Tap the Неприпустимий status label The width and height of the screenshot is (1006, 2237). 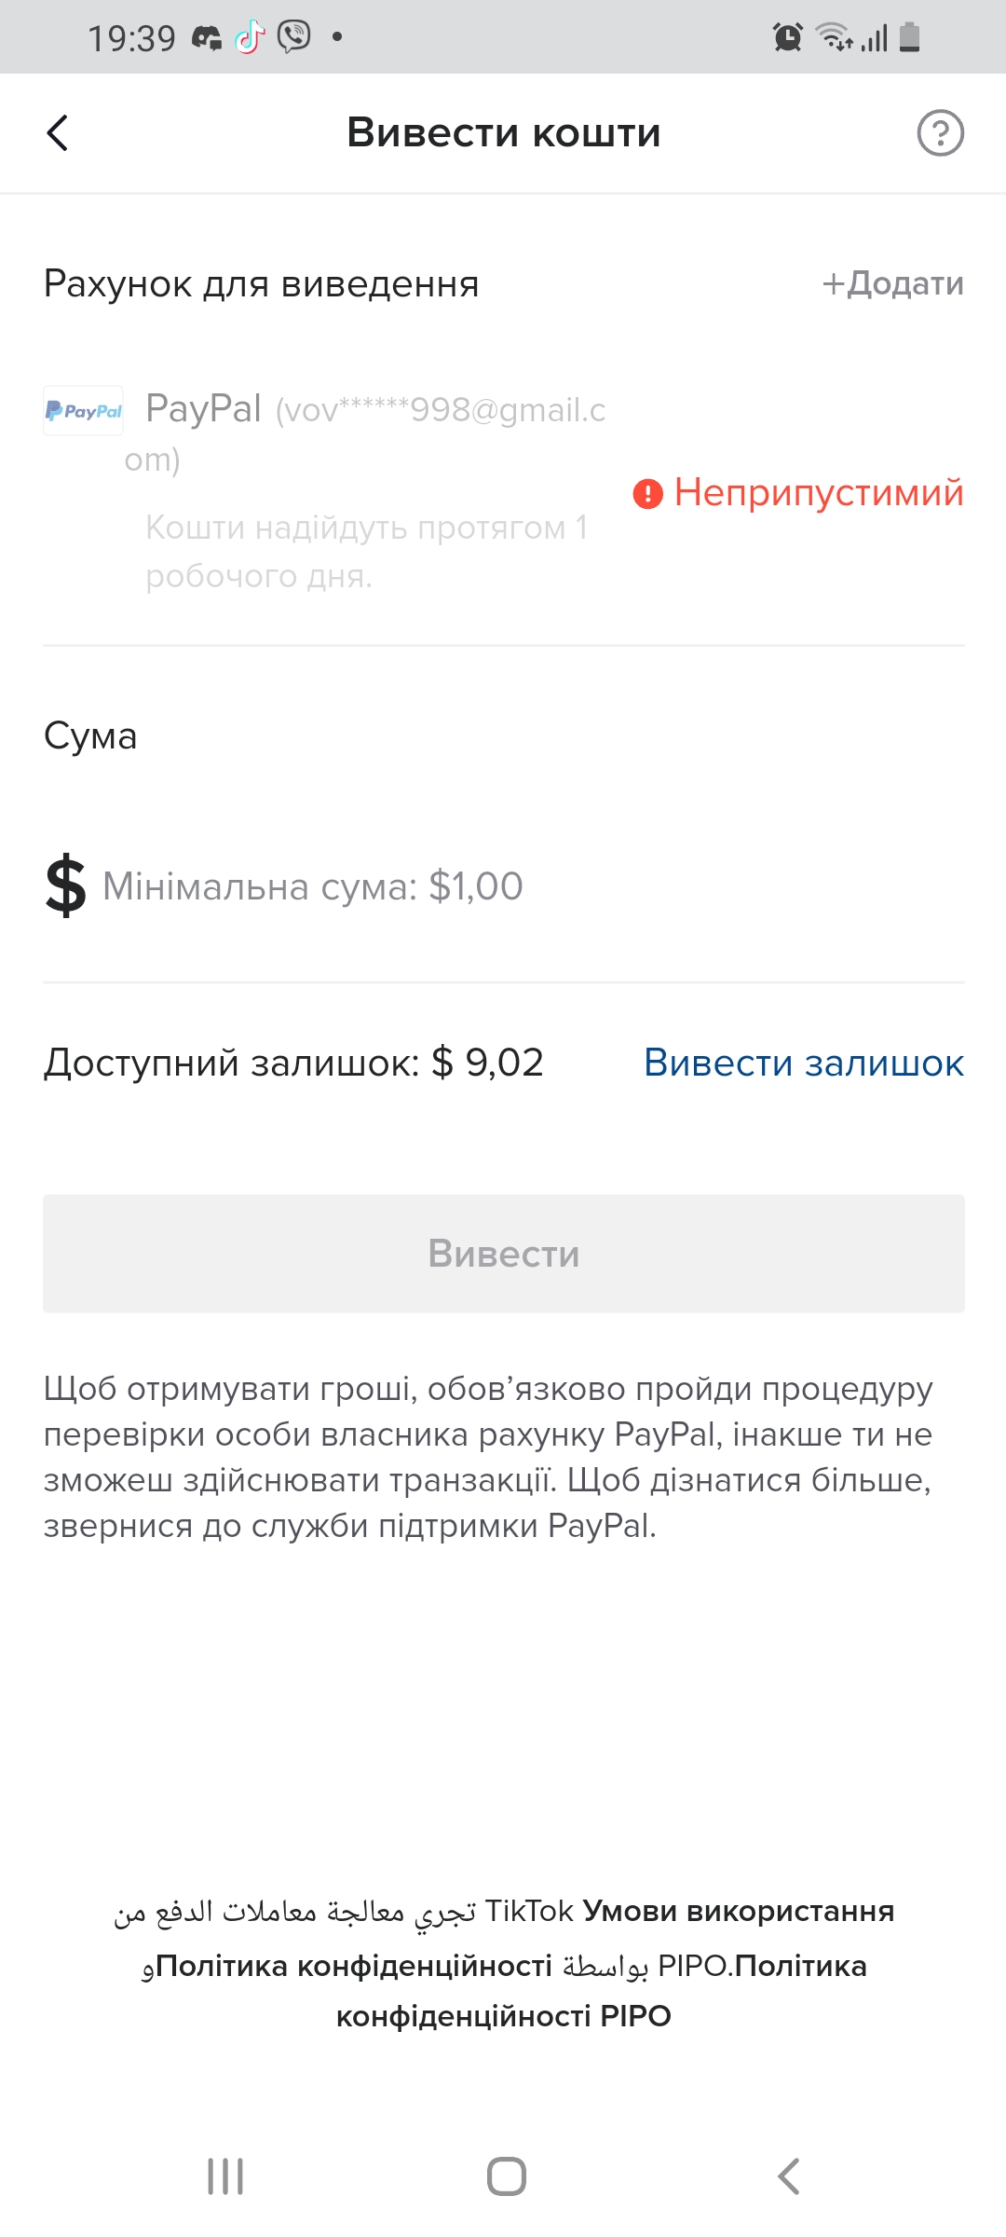coord(818,492)
